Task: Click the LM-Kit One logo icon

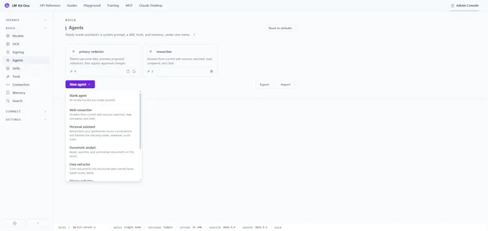Action: click(x=7, y=5)
